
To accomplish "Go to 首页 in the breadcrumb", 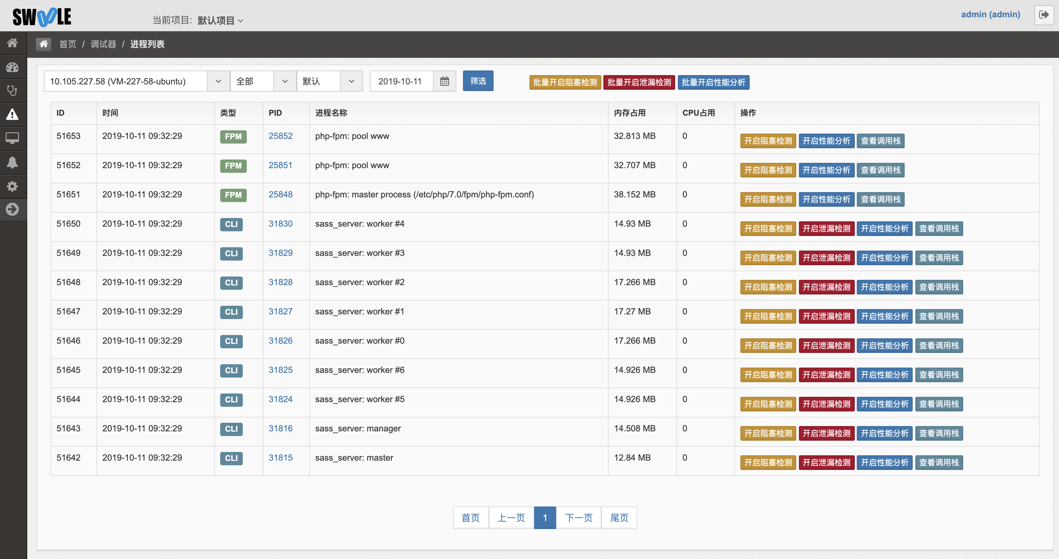I will [68, 44].
